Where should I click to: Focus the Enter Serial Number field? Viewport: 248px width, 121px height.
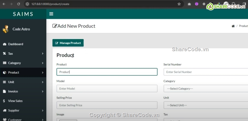point(206,72)
